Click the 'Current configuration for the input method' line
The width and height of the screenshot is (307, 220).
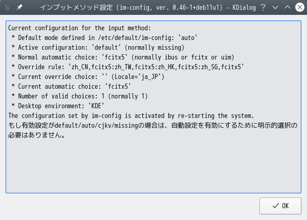pyautogui.click(x=80, y=28)
